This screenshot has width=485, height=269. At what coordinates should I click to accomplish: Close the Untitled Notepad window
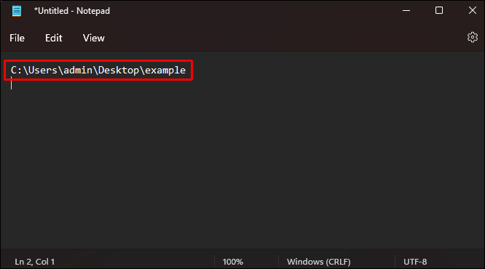pos(473,10)
